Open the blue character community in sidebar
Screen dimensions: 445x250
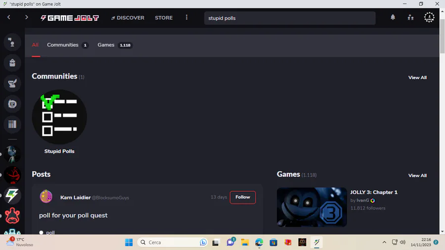pos(12,154)
